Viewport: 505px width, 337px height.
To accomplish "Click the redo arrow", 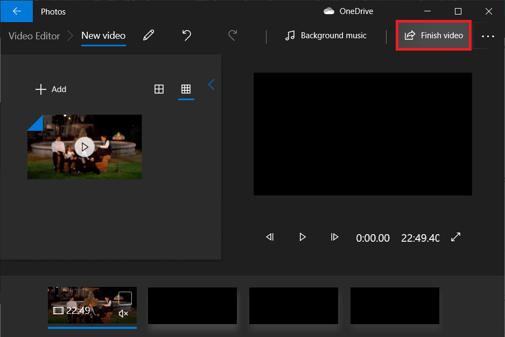I will coord(232,35).
